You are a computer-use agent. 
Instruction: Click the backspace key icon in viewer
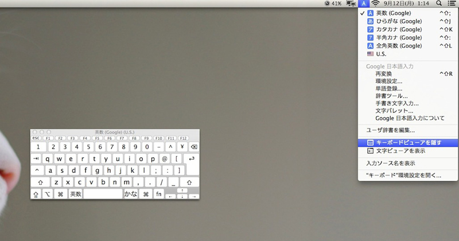click(x=194, y=147)
